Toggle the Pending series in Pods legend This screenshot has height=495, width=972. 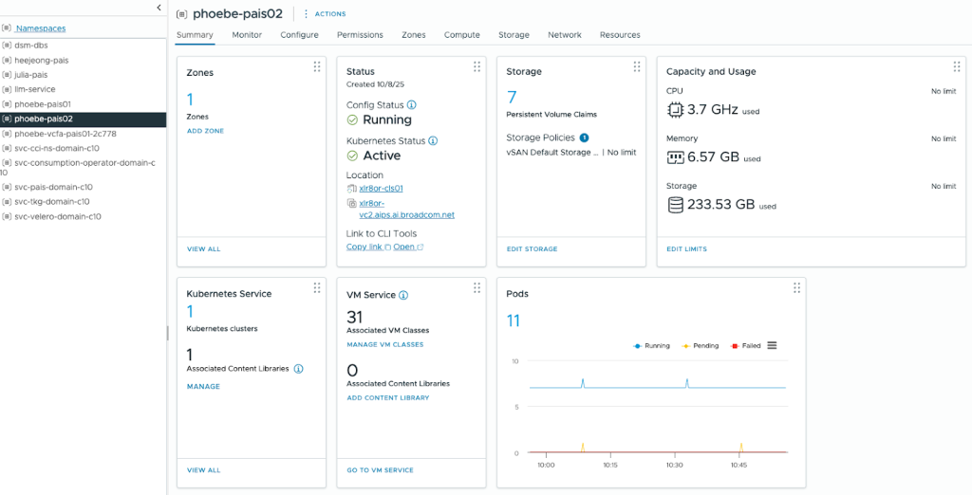point(701,346)
